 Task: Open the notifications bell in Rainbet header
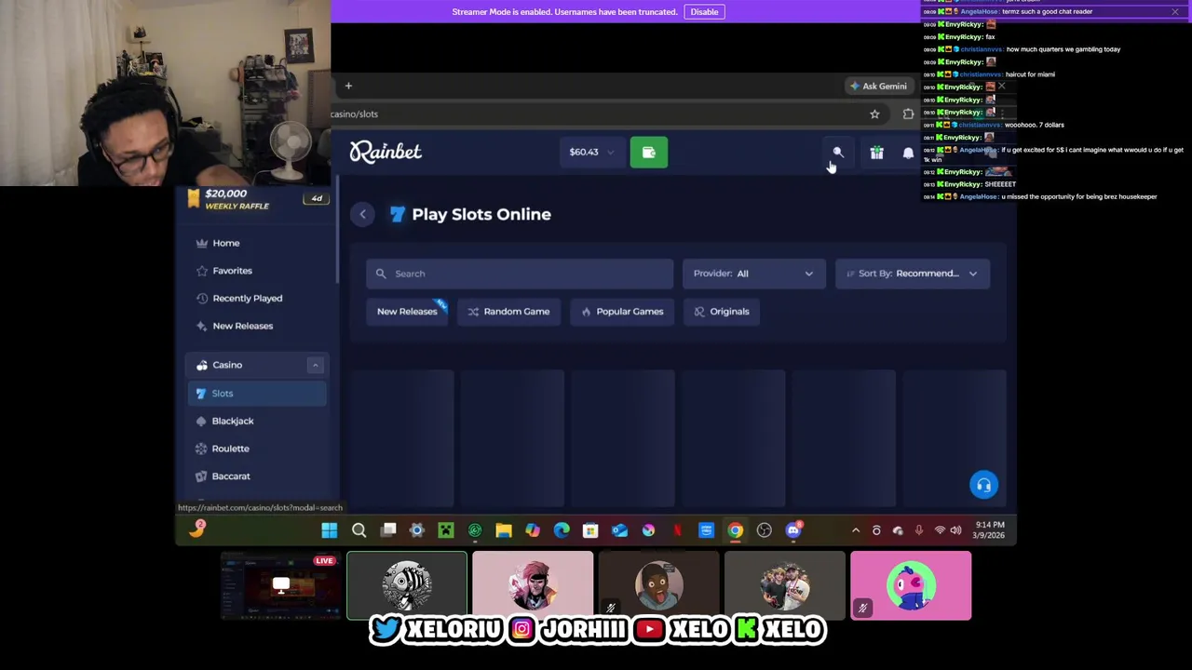pyautogui.click(x=908, y=153)
